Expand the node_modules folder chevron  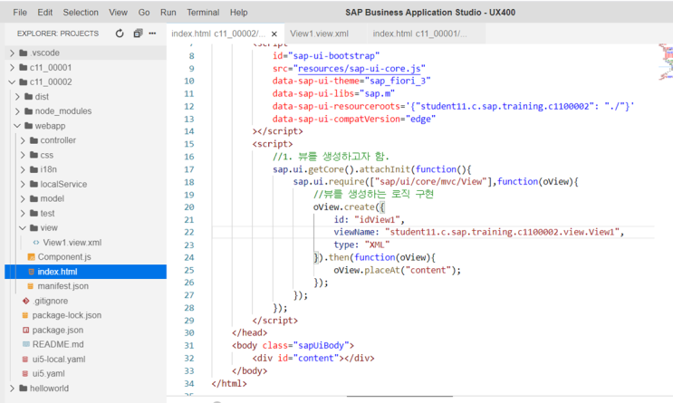[x=17, y=111]
